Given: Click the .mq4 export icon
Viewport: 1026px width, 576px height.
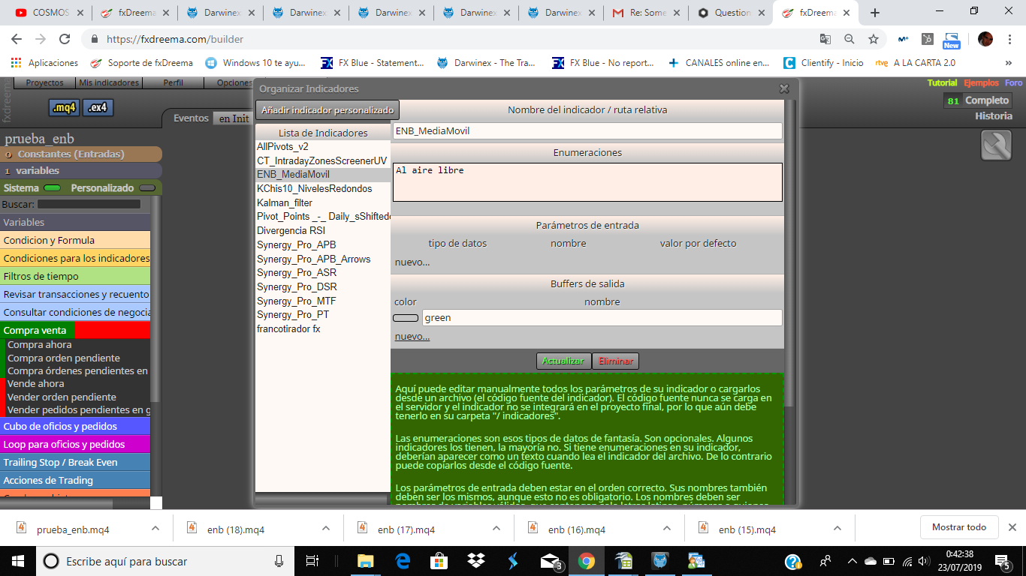Looking at the screenshot, I should click(64, 108).
